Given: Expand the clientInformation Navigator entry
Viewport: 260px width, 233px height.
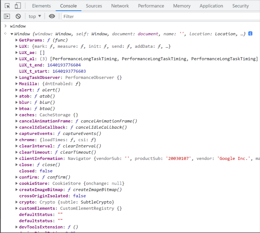Looking at the screenshot, I should pos(17,158).
